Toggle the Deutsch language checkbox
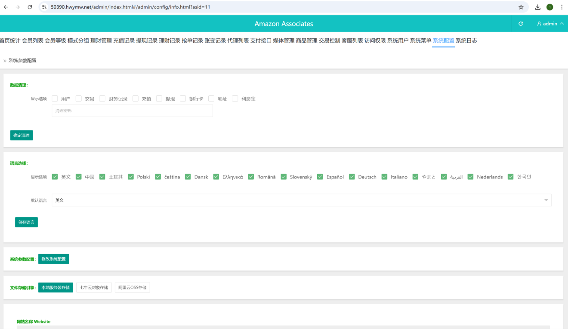568x329 pixels. coord(352,177)
